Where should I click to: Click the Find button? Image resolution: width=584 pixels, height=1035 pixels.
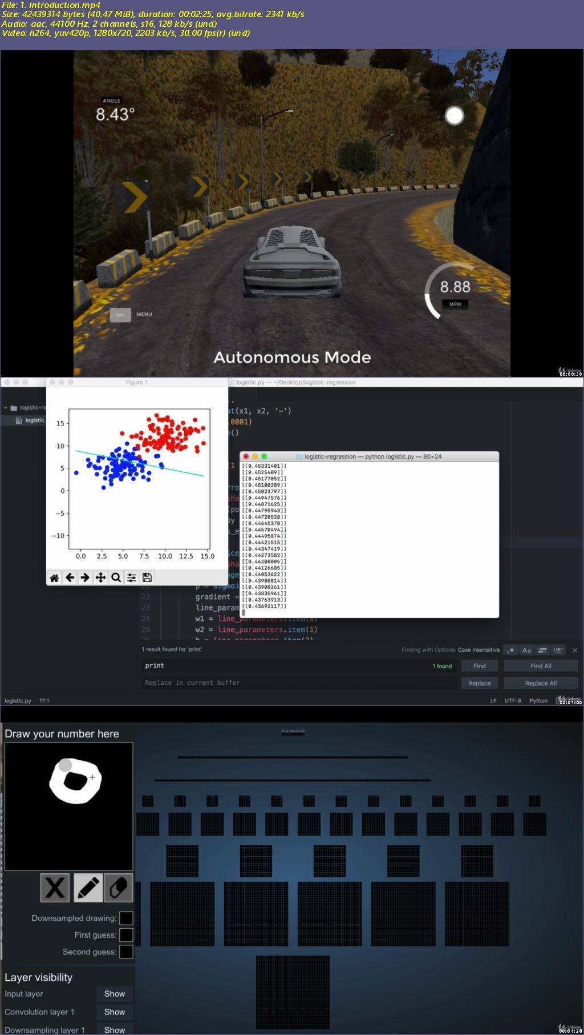tap(480, 666)
